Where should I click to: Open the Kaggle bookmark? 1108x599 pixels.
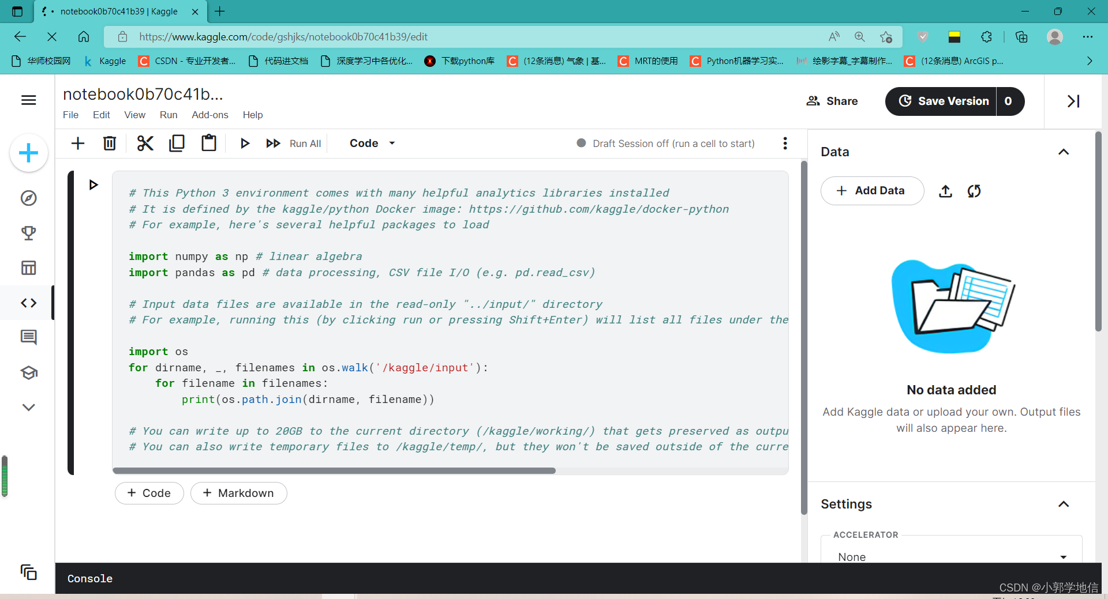tap(104, 61)
